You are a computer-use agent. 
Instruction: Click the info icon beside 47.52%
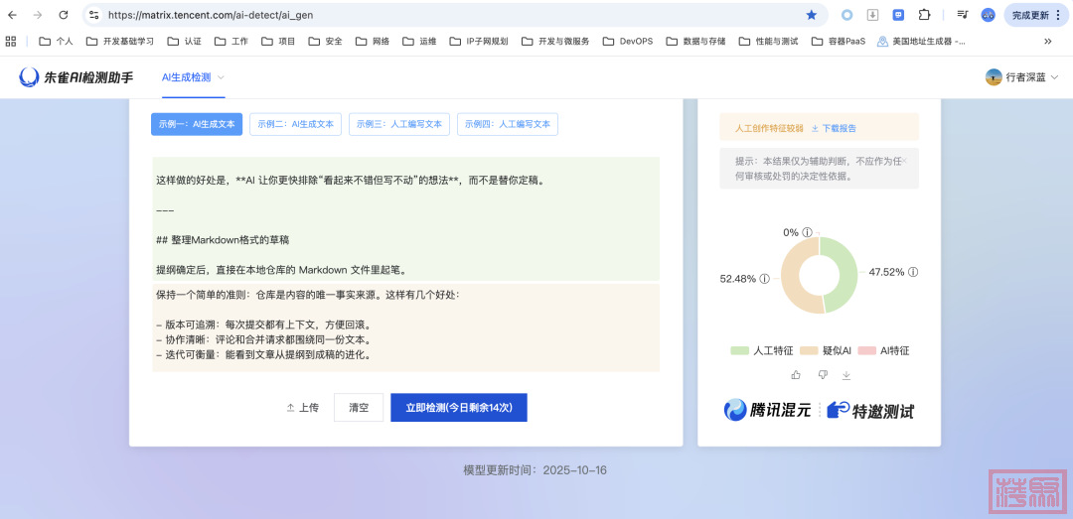pos(913,272)
